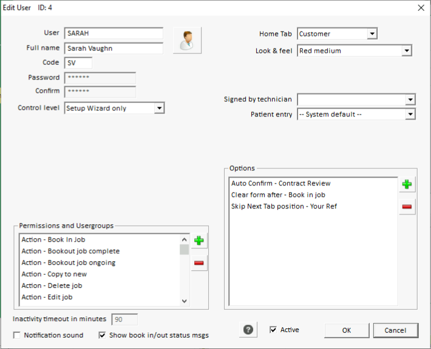
Task: Expand the Signed by technician dropdown
Action: (x=410, y=99)
